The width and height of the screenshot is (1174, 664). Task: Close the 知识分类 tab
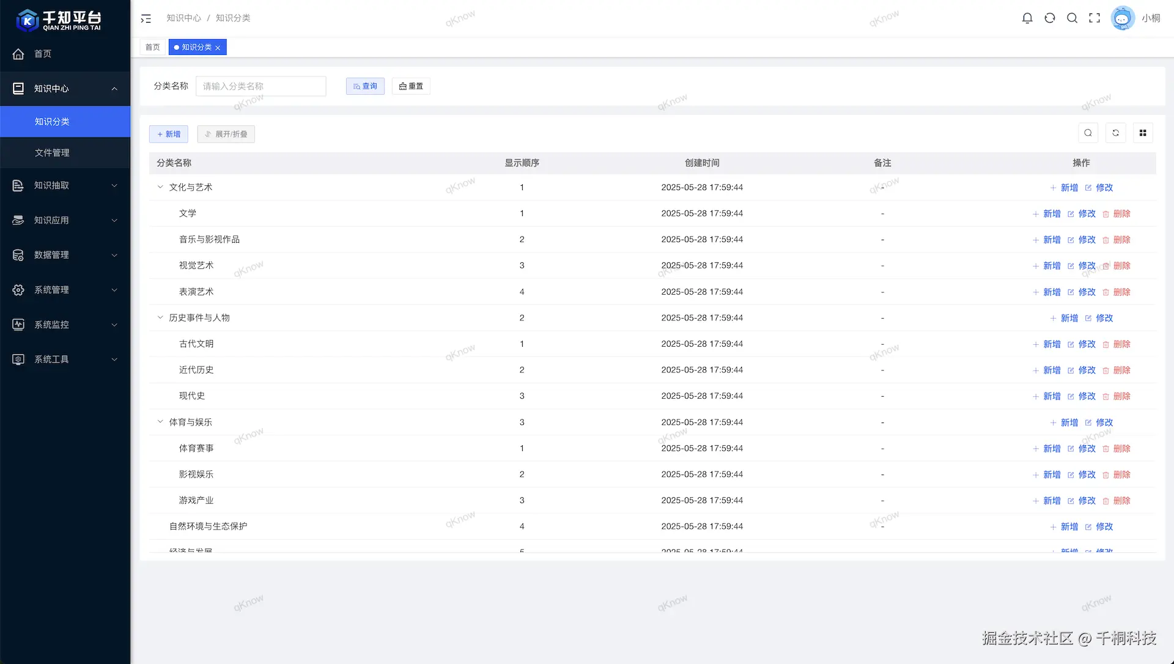point(218,48)
